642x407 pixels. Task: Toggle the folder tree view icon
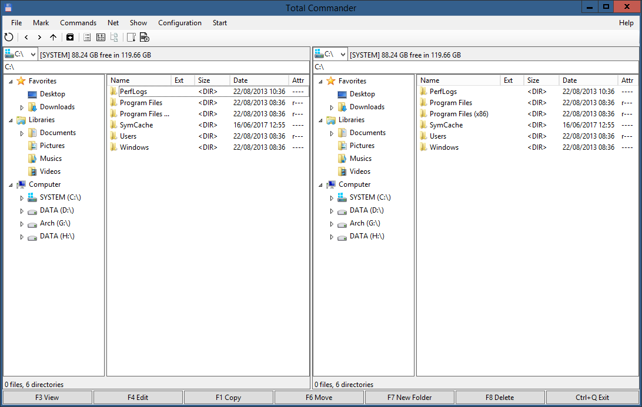tap(114, 37)
